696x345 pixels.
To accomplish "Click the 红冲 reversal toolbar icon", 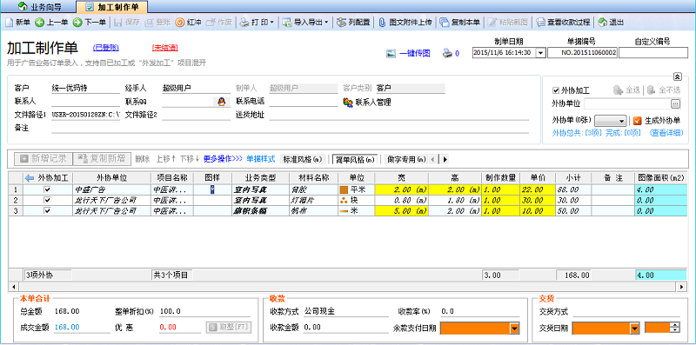I will (x=189, y=23).
